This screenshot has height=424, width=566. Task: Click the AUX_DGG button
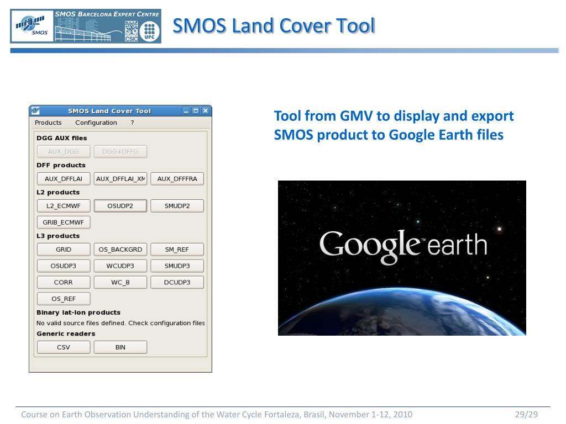tap(64, 152)
